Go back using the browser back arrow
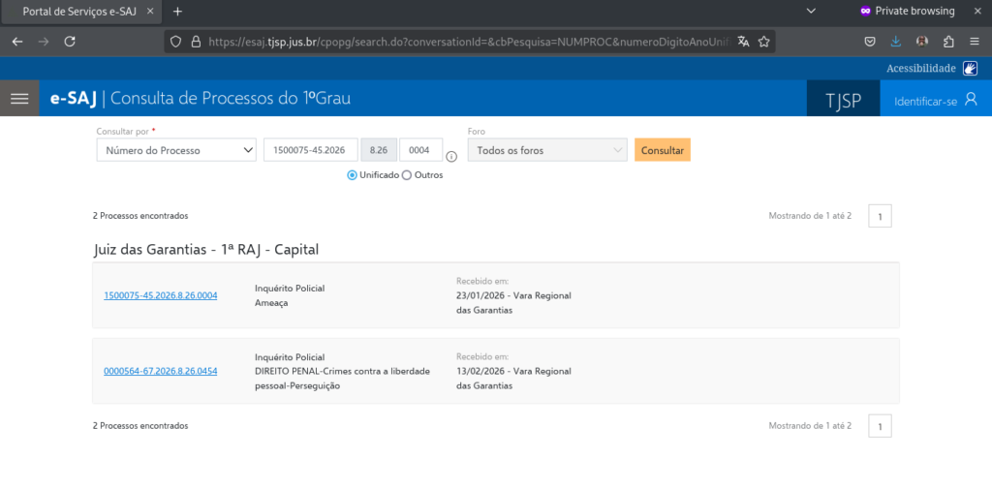Viewport: 992px width, 489px height. pyautogui.click(x=17, y=42)
